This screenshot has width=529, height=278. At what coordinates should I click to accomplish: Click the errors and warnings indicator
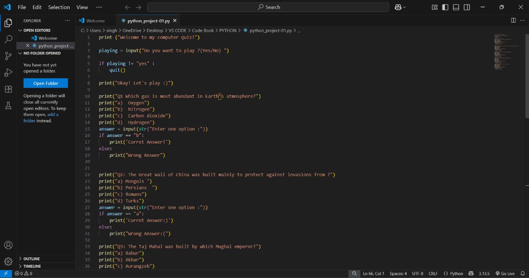click(x=23, y=274)
